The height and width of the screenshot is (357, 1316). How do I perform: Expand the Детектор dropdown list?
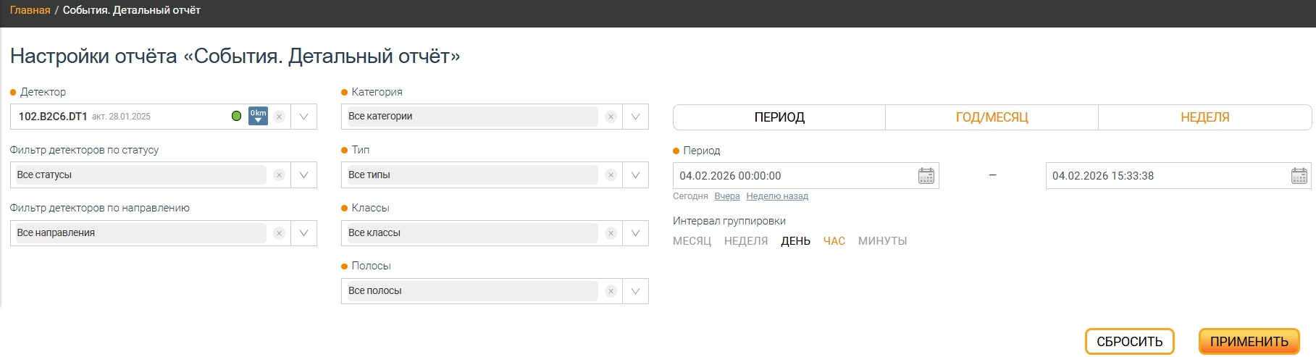tap(304, 117)
